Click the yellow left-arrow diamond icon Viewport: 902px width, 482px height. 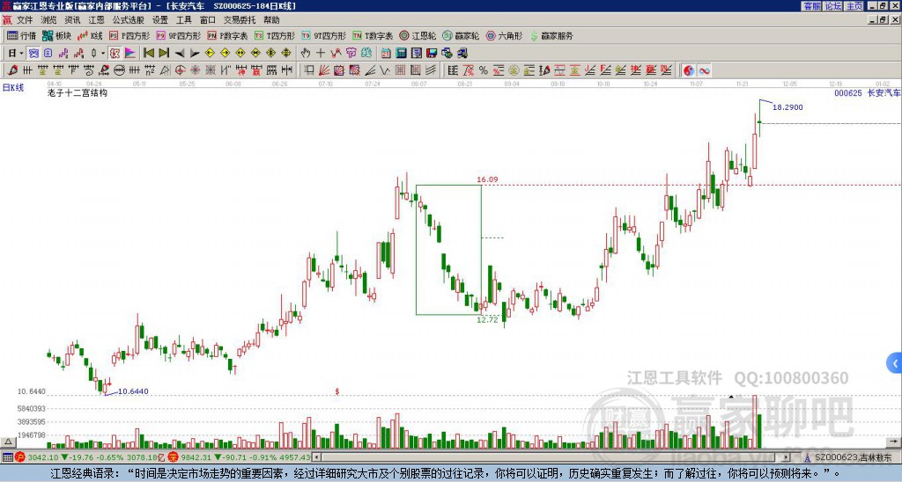(x=210, y=54)
